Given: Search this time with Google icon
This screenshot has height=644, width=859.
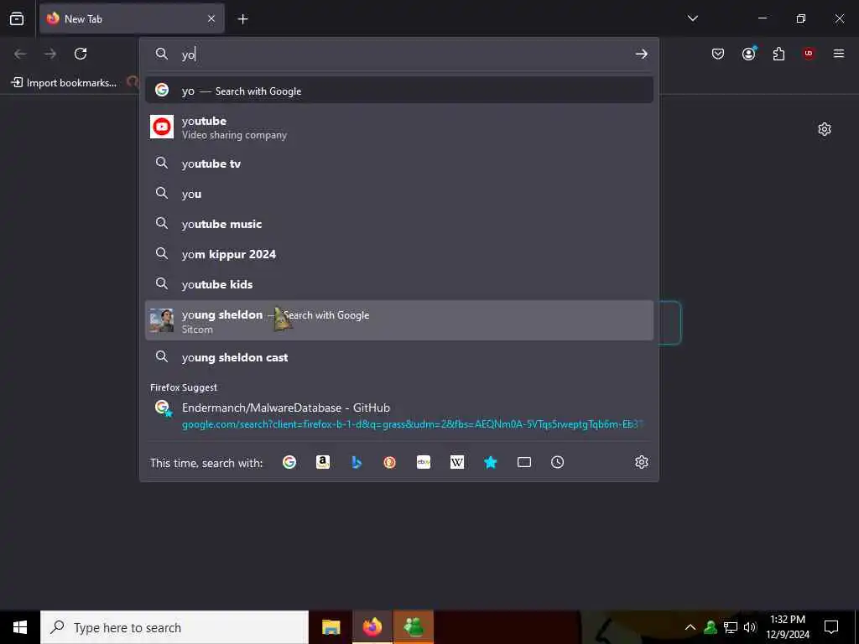Looking at the screenshot, I should 289,462.
